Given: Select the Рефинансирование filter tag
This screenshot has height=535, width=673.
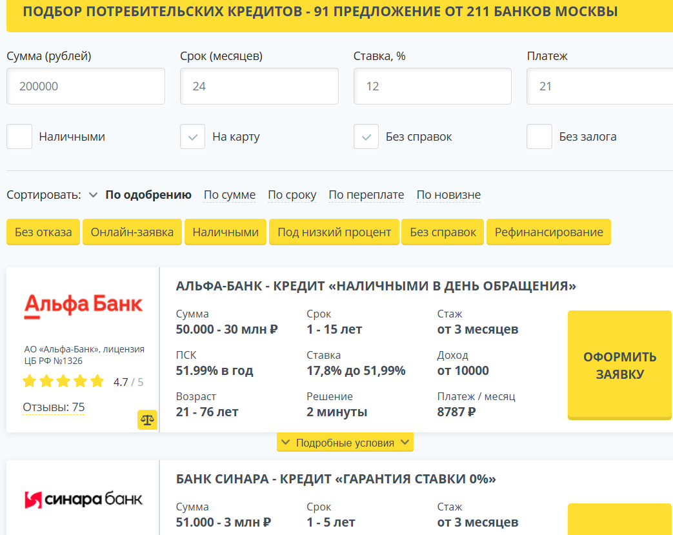Looking at the screenshot, I should pos(548,232).
